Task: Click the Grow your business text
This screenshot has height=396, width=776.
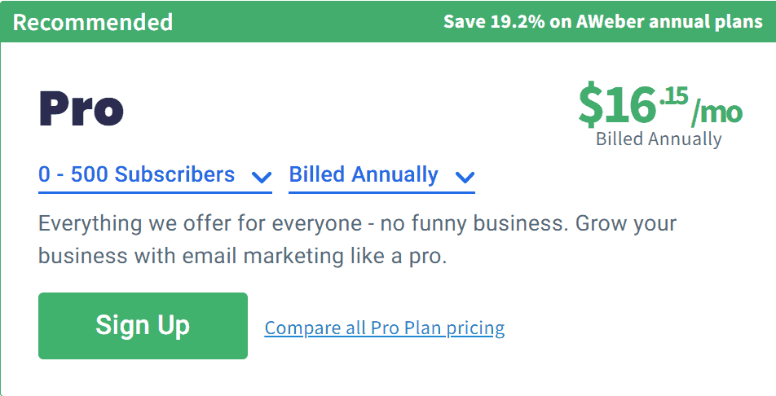Action: (x=357, y=240)
